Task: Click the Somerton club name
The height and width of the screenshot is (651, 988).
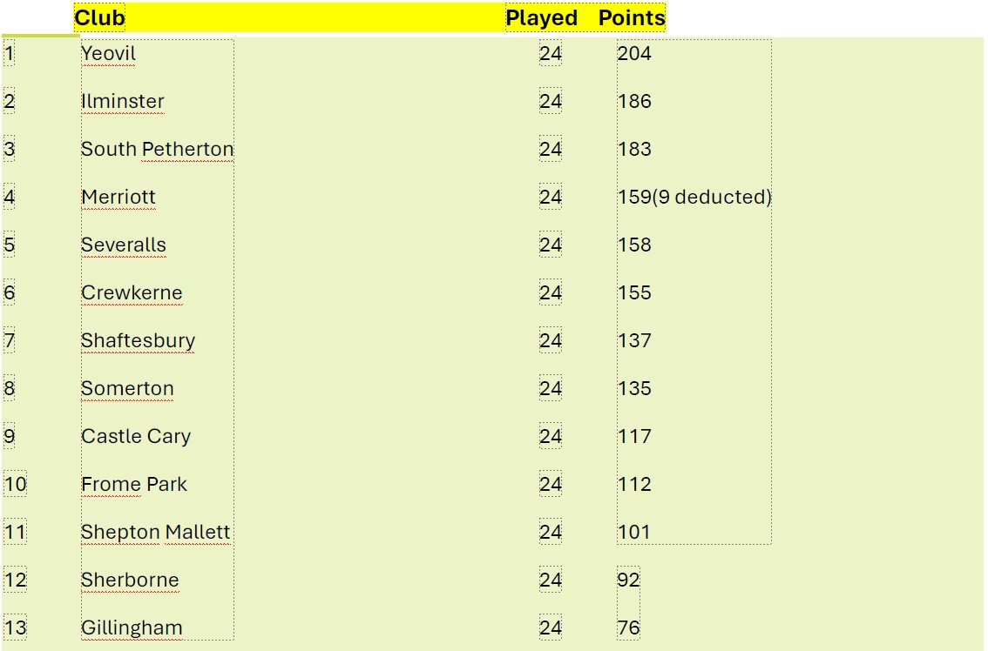Action: coord(127,389)
